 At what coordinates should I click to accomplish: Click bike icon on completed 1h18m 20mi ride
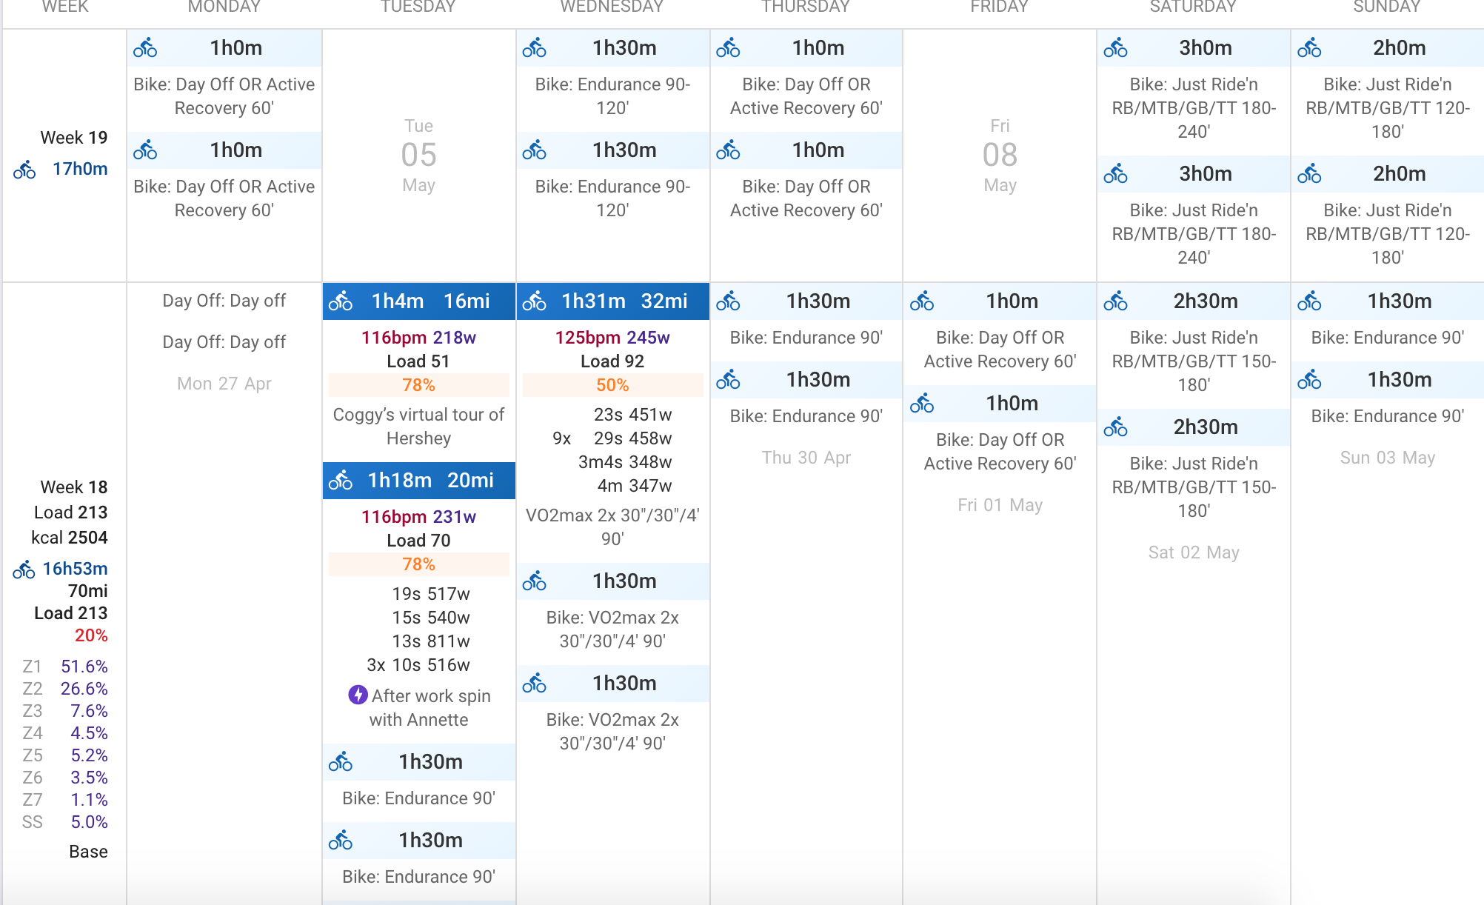pyautogui.click(x=341, y=481)
